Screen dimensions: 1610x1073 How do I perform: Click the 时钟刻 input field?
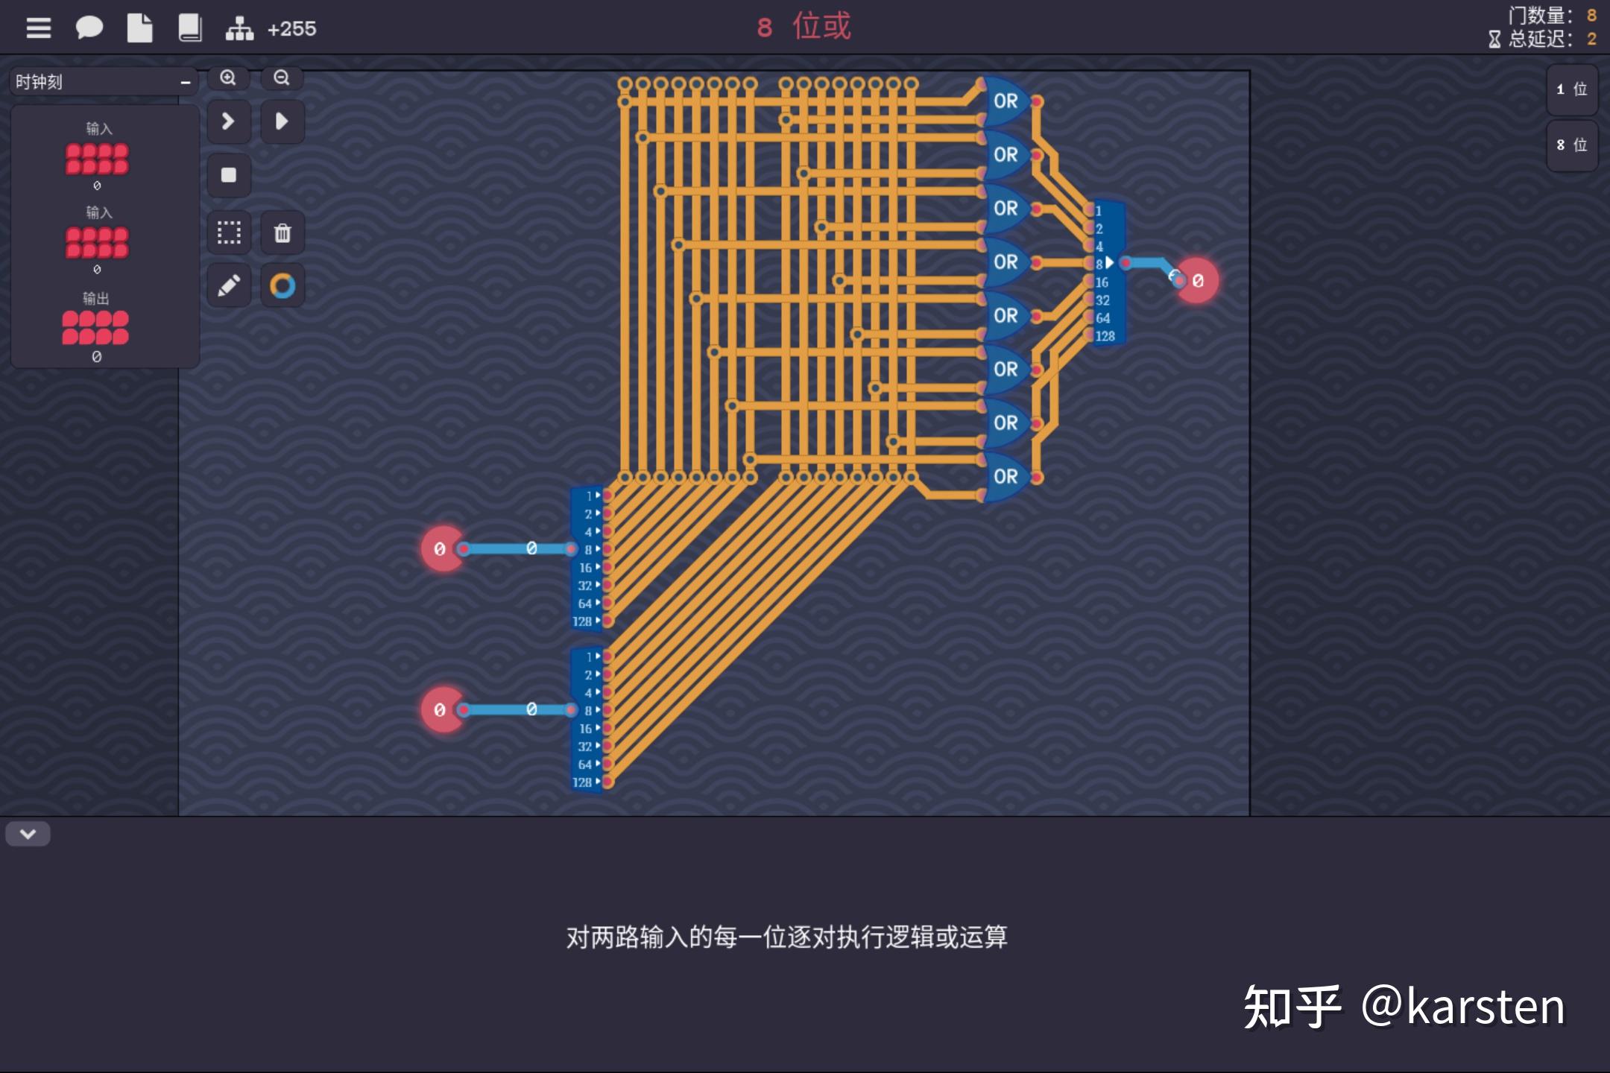pos(89,80)
